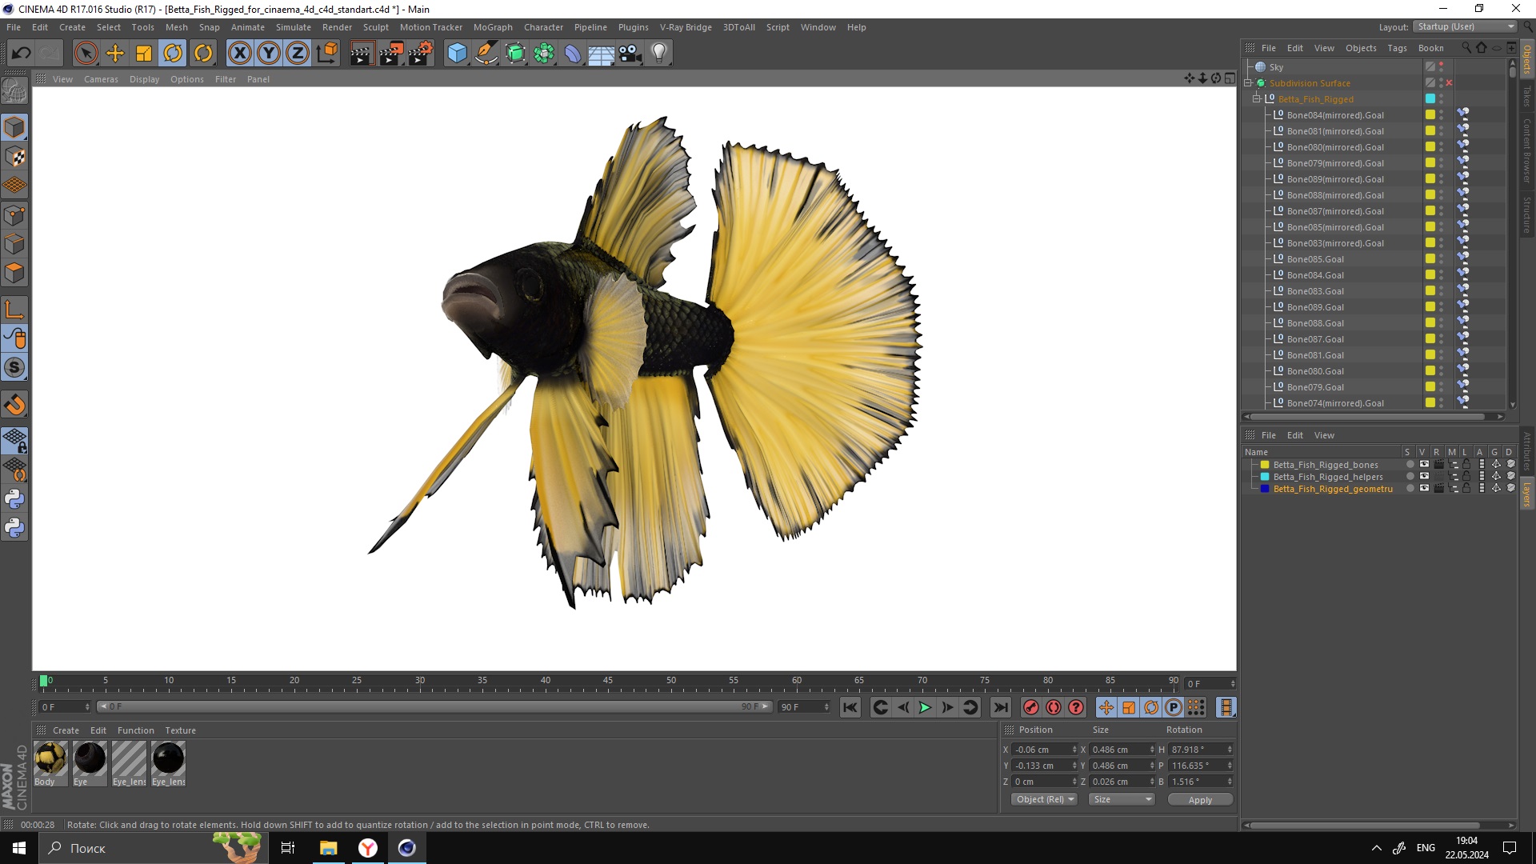
Task: Switch to Texture mode icon
Action: [14, 157]
